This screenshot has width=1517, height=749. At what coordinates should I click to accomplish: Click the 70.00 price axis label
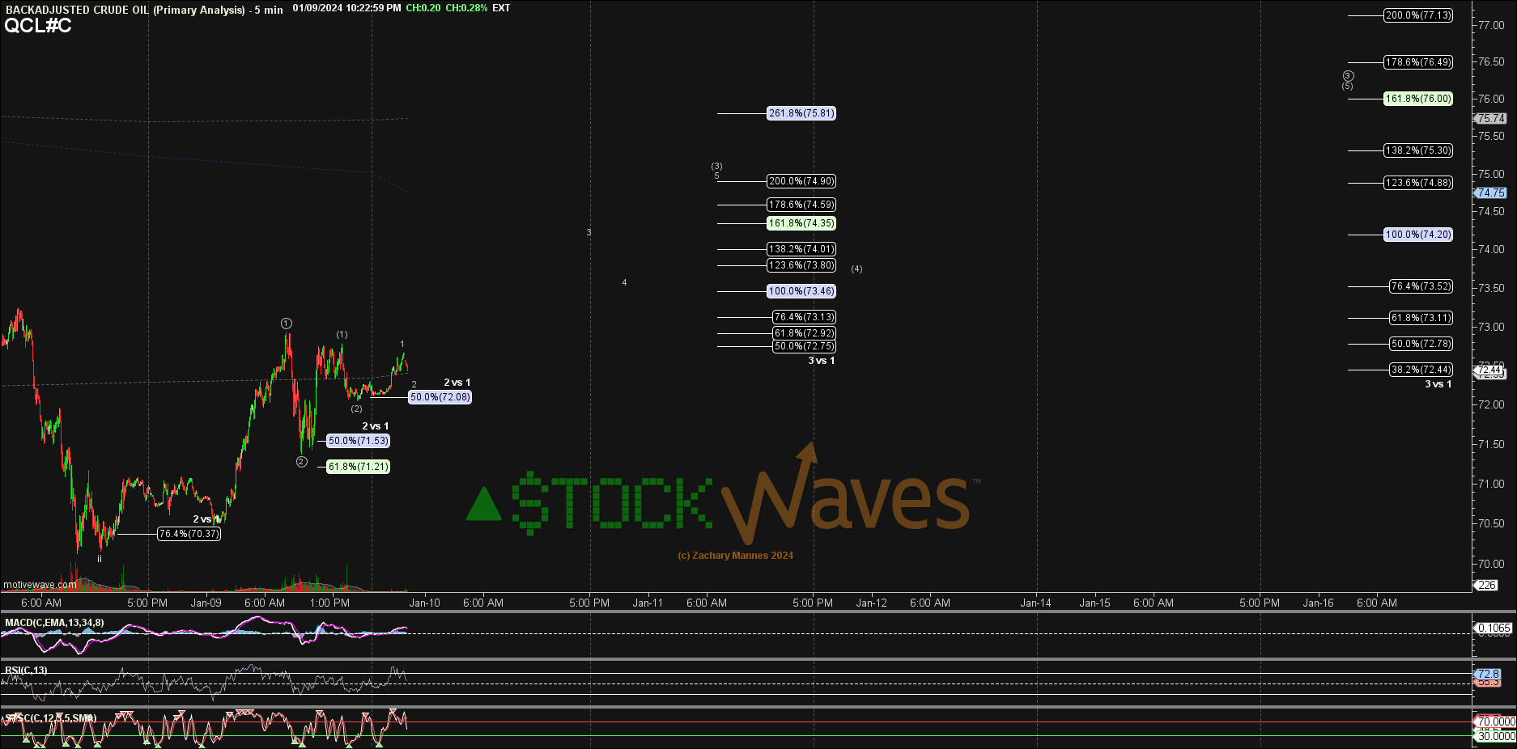(x=1491, y=564)
